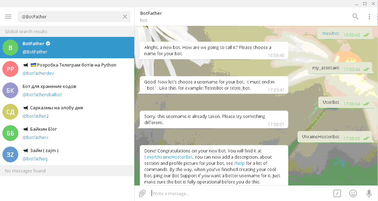Click the СД avatar for @botfather2
The image size is (378, 201).
click(x=10, y=112)
